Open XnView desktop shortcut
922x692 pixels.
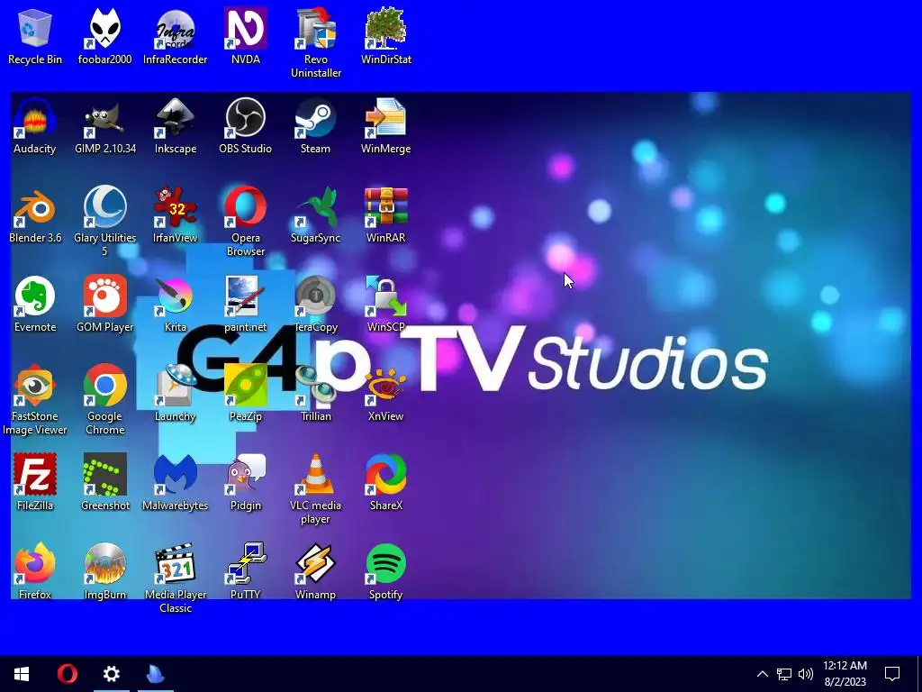point(385,394)
